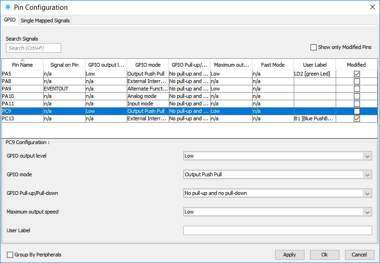
Task: Toggle Modified checkbox for PA10 row
Action: (x=357, y=96)
